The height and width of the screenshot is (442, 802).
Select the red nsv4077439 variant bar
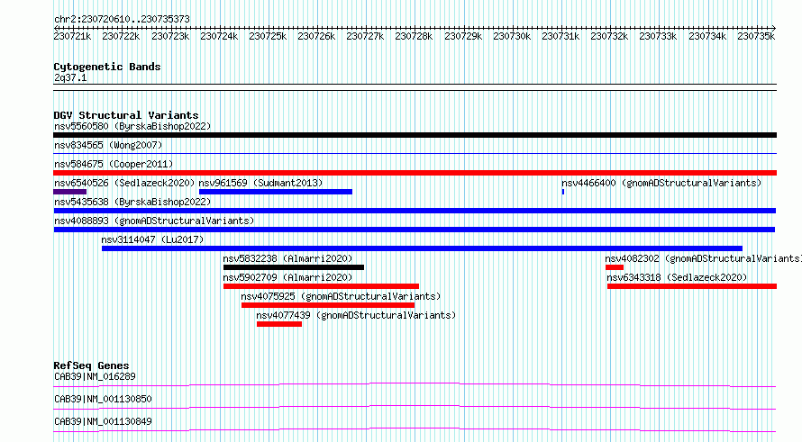pyautogui.click(x=279, y=324)
